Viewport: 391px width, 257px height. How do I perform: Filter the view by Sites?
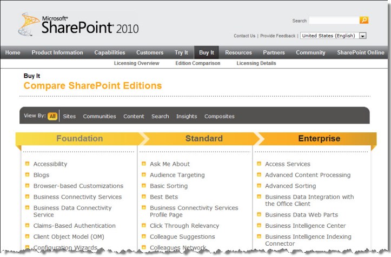point(69,116)
